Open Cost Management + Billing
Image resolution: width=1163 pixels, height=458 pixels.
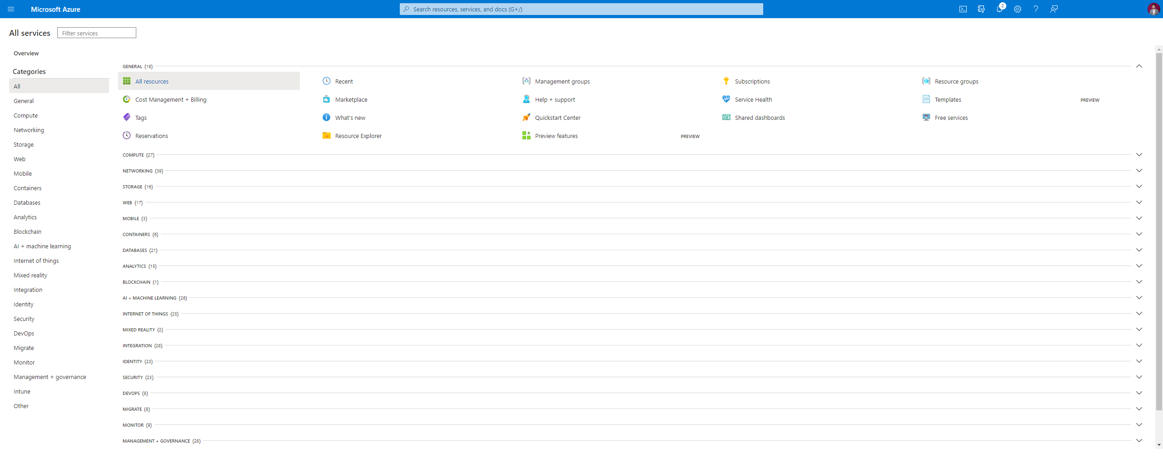pos(171,99)
